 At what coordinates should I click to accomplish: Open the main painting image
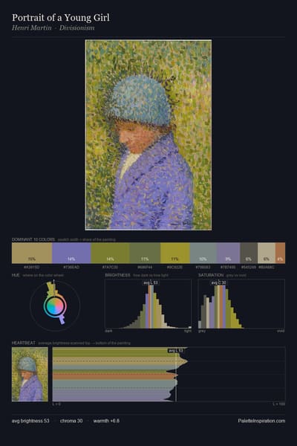pyautogui.click(x=148, y=135)
